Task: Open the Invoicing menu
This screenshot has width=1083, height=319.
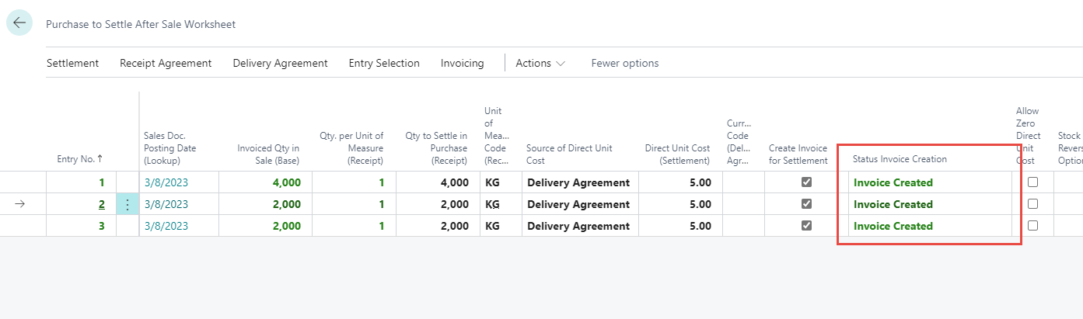Action: point(462,63)
